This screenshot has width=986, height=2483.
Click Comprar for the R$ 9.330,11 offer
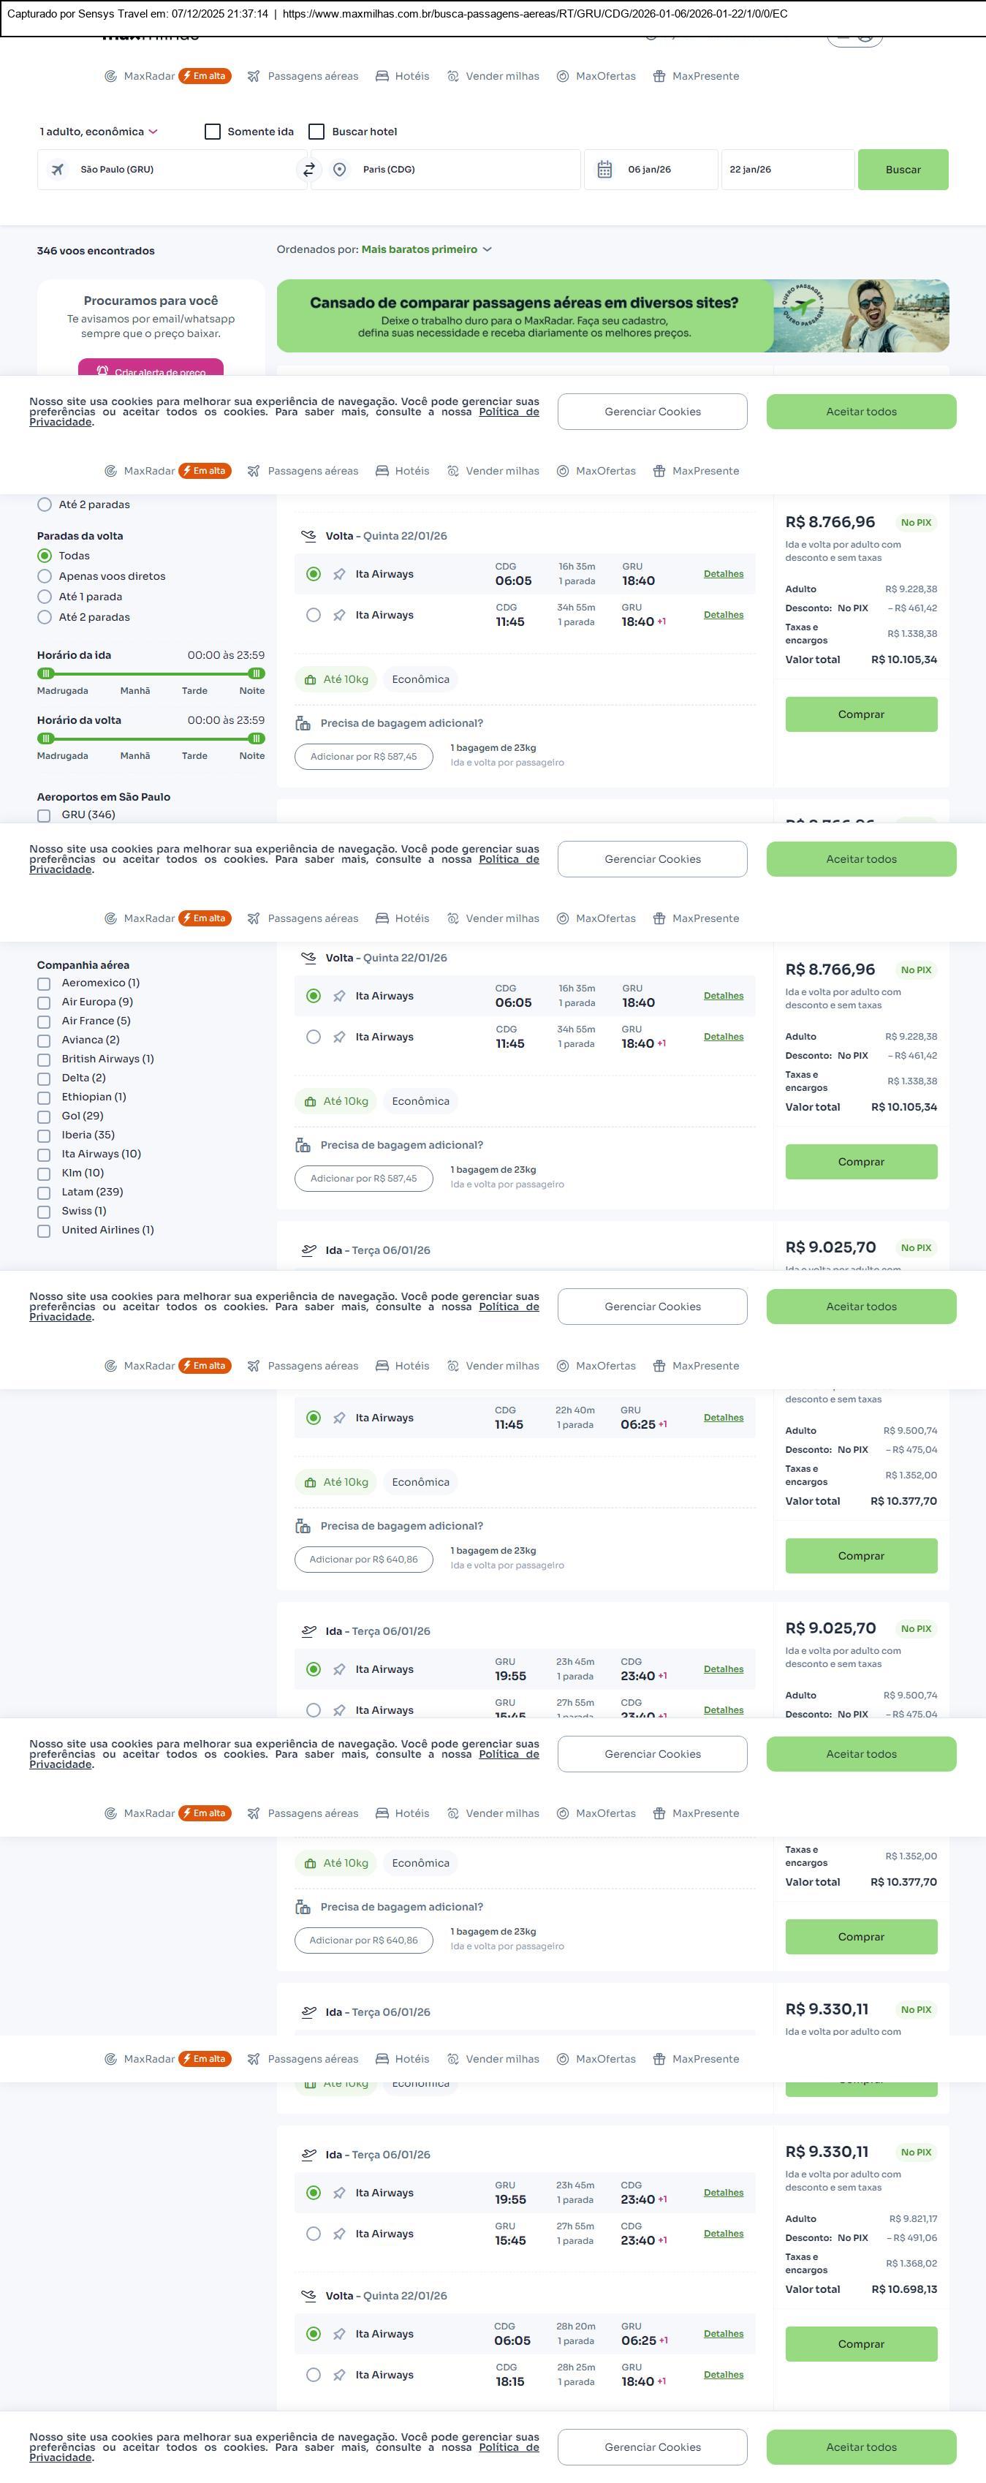coord(861,2343)
